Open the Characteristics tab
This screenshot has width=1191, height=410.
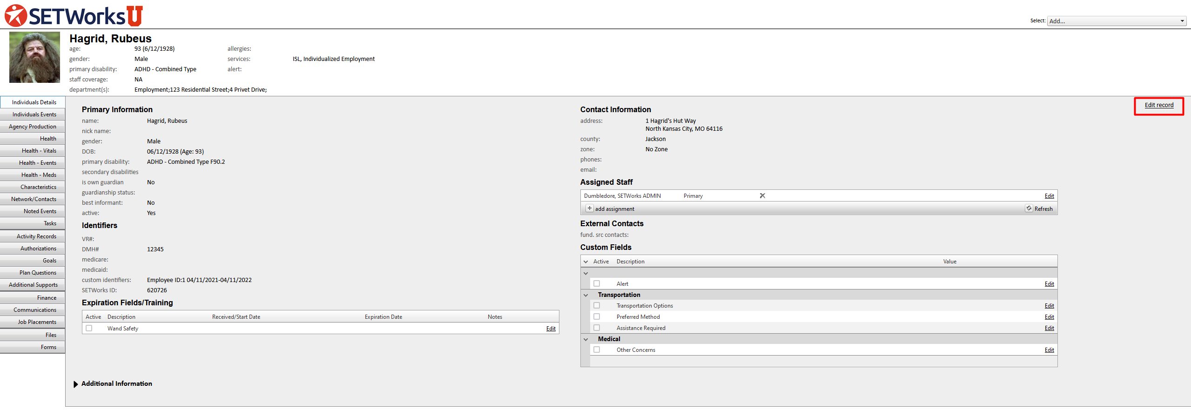point(33,187)
